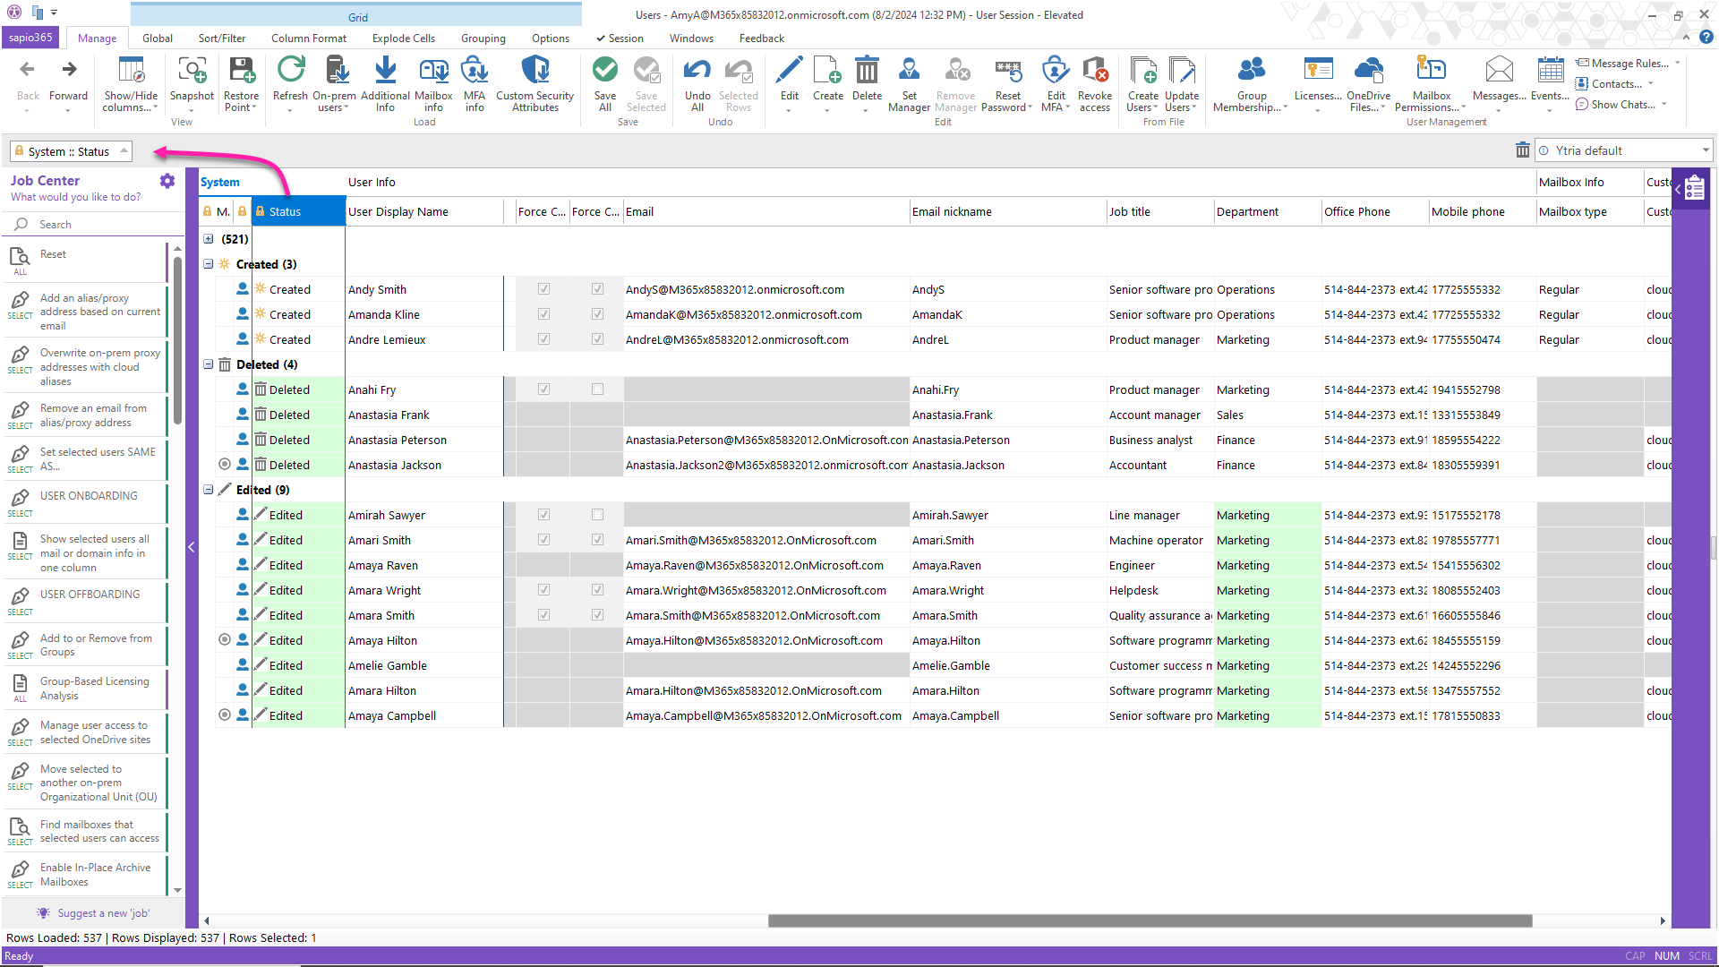The image size is (1719, 967).
Task: Open the Mailbox Permissions tool
Action: point(1431,83)
